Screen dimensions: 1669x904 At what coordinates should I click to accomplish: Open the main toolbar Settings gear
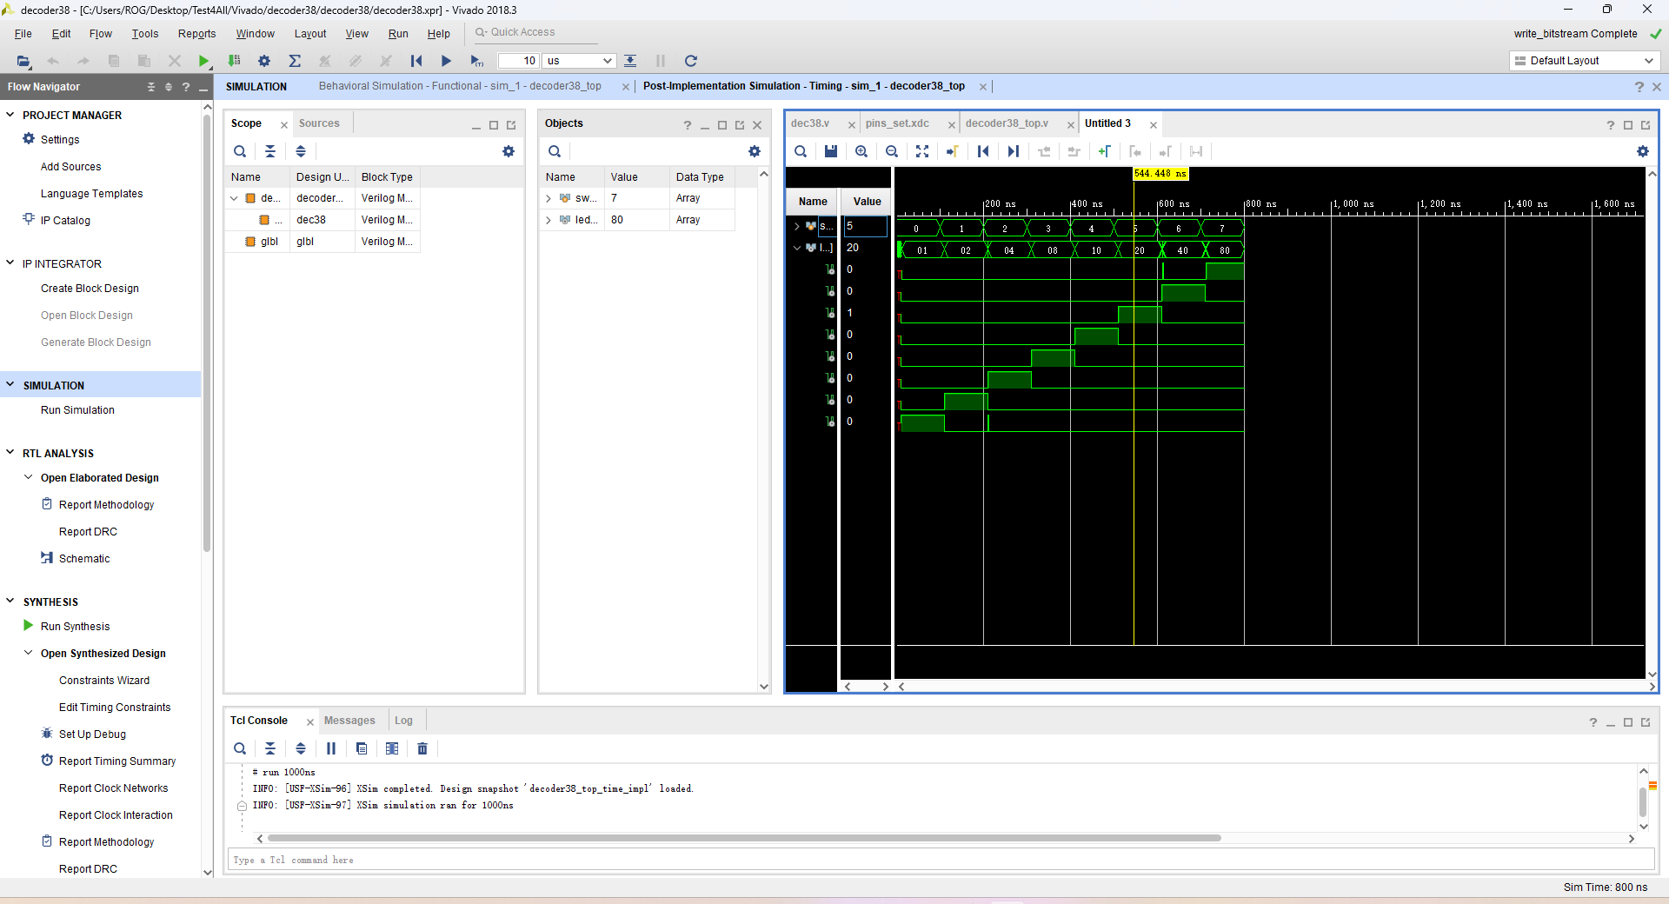(264, 61)
